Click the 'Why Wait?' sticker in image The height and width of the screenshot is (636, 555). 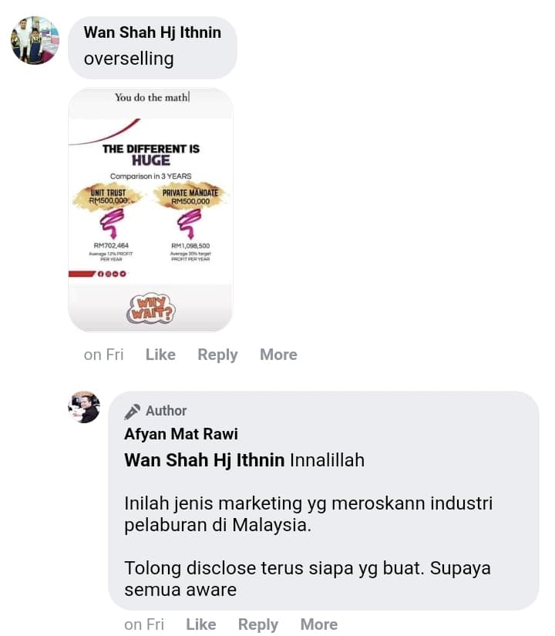tap(151, 308)
